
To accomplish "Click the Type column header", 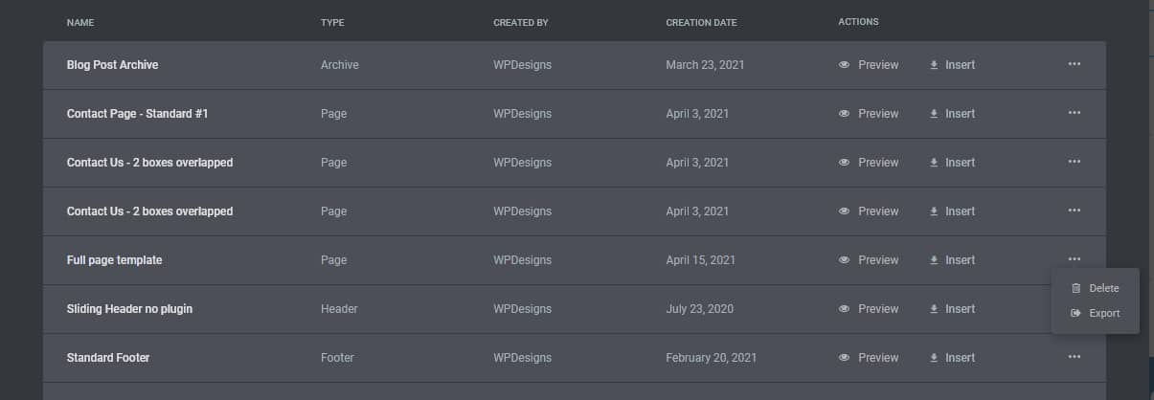I will click(332, 22).
